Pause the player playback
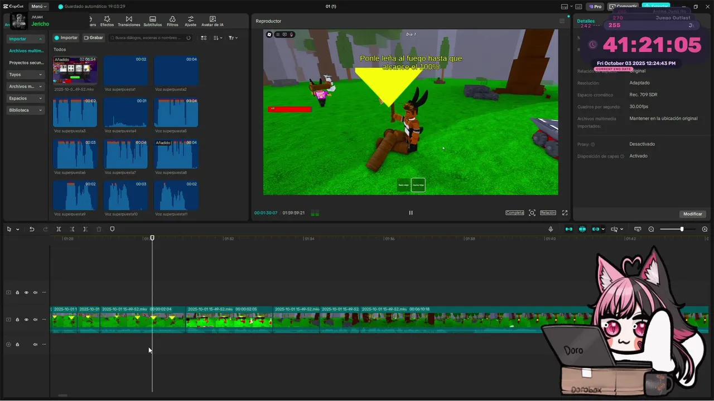The height and width of the screenshot is (401, 714). (x=411, y=213)
